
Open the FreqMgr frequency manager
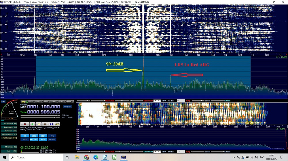pyautogui.click(x=67, y=107)
